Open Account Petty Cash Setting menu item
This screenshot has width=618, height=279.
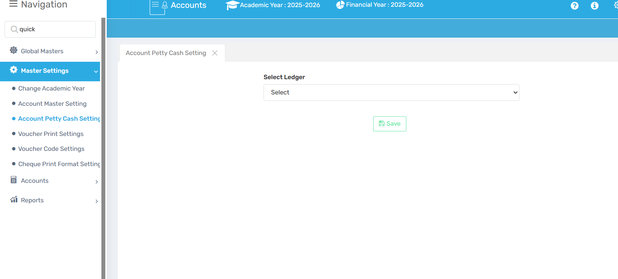59,119
